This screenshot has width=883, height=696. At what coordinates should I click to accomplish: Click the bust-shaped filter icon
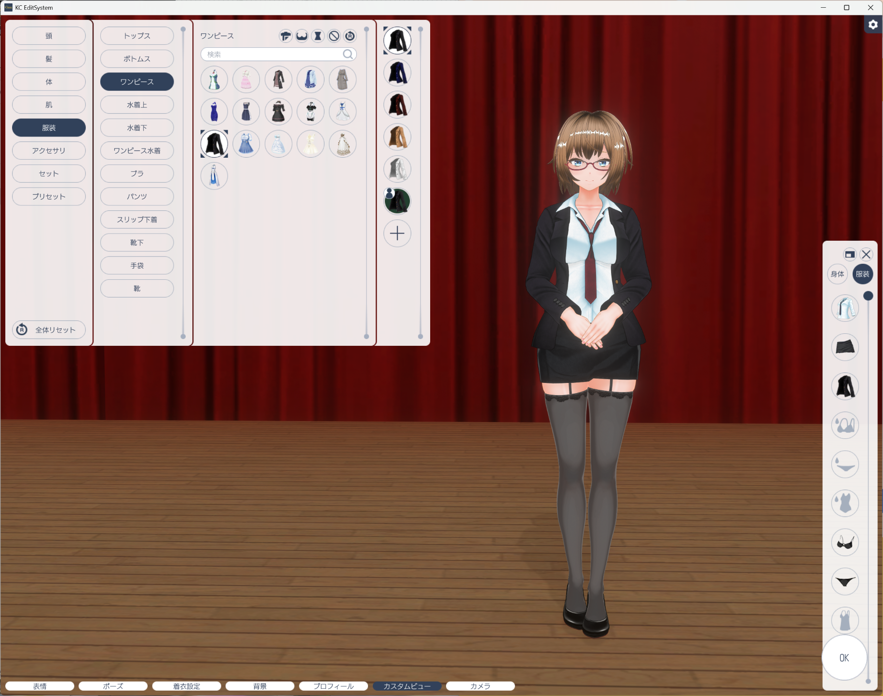tap(302, 36)
